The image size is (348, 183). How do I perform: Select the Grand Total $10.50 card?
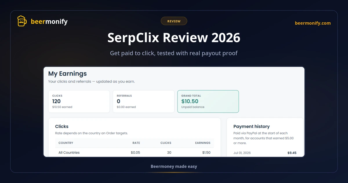tap(208, 101)
